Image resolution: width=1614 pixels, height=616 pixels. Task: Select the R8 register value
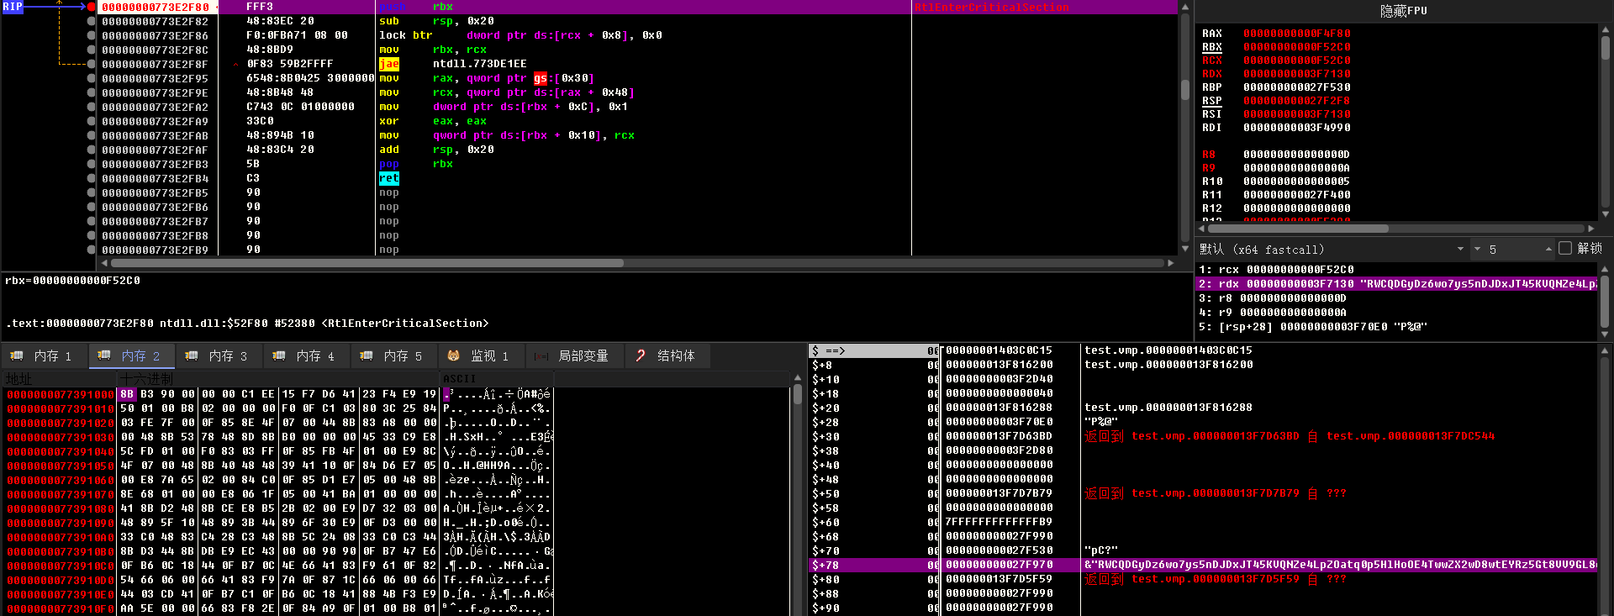[x=1296, y=155]
